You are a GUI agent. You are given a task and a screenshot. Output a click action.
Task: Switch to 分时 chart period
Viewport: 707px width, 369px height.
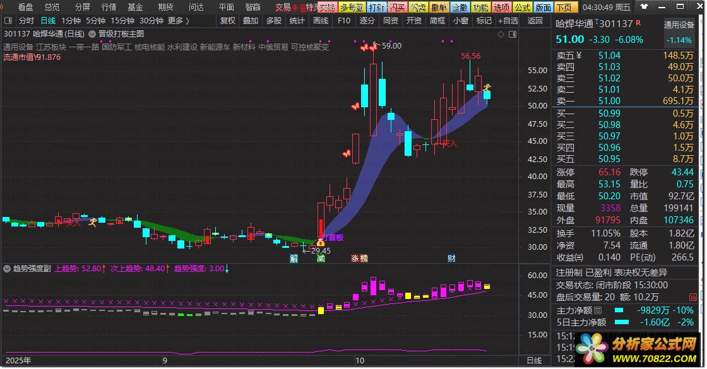point(26,21)
